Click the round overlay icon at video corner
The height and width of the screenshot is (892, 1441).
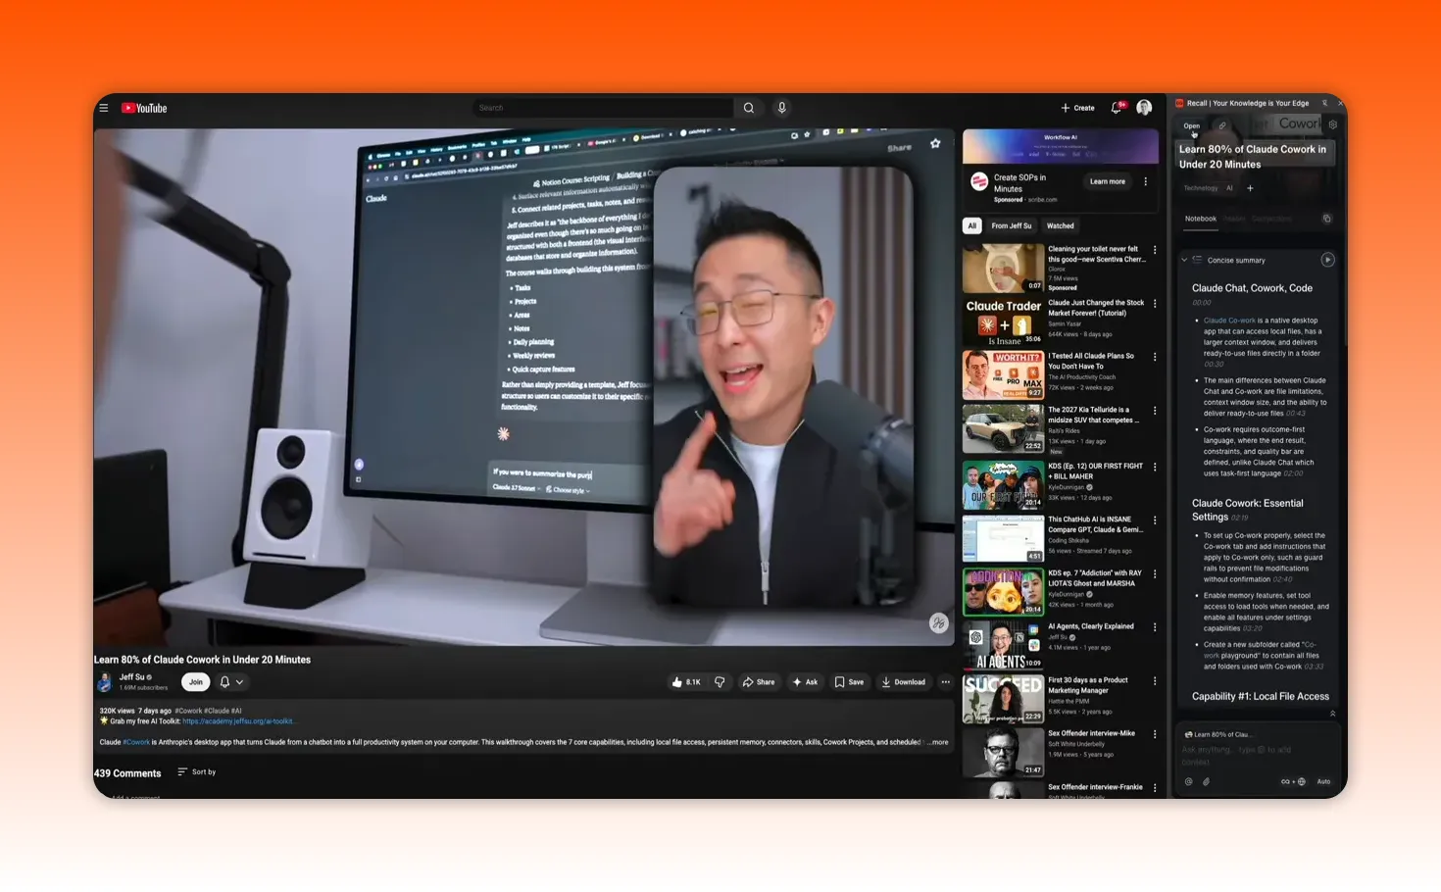click(938, 622)
